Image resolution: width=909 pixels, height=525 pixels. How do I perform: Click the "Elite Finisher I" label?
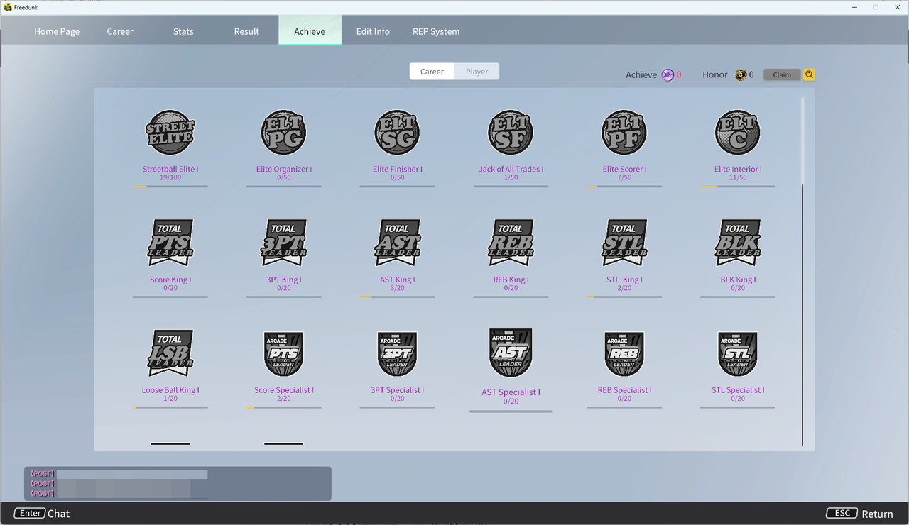click(397, 170)
